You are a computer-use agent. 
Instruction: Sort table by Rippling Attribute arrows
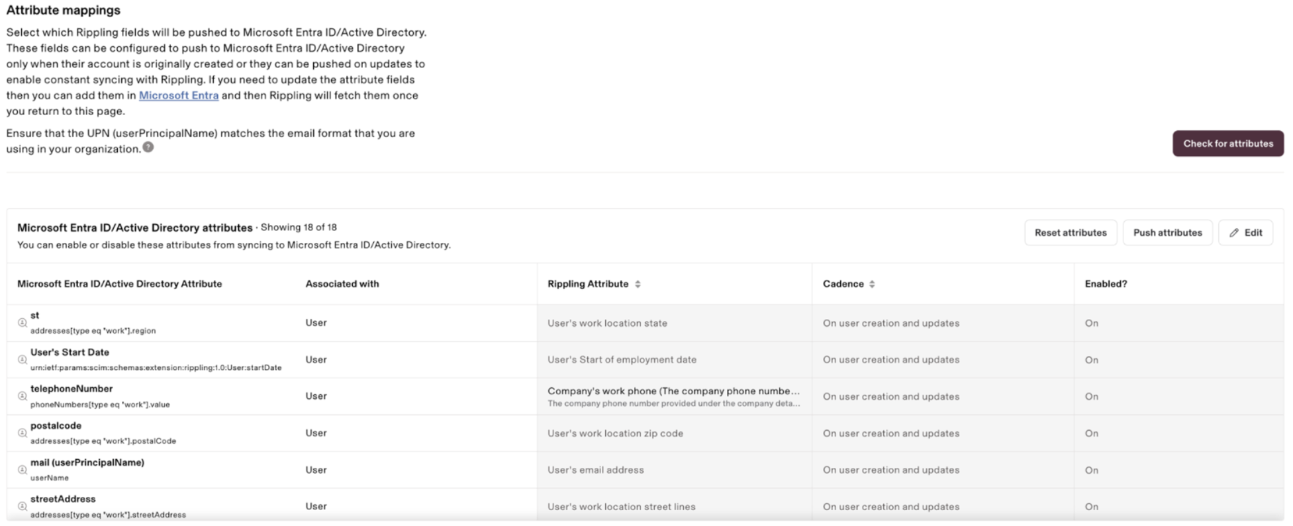tap(638, 284)
